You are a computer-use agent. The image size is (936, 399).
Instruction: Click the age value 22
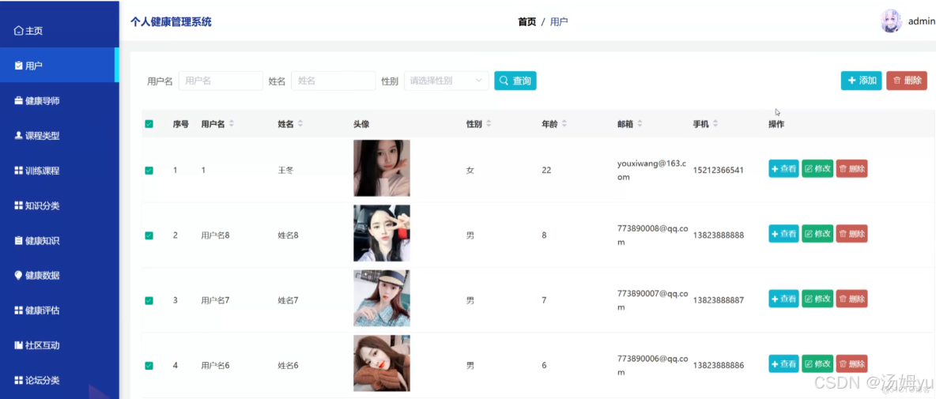point(546,171)
